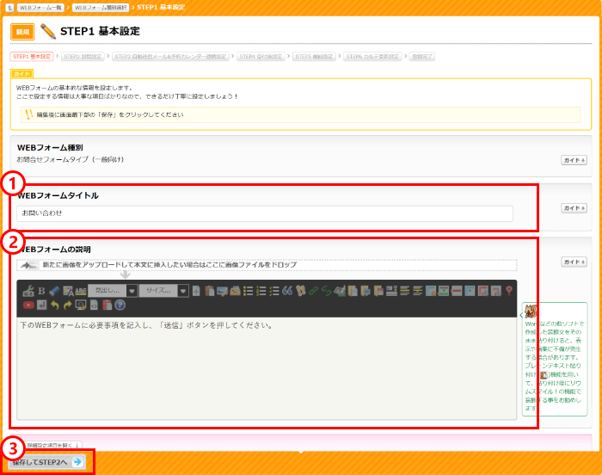Open the WEBフォーム種別選択 breadcrumb link

point(101,7)
